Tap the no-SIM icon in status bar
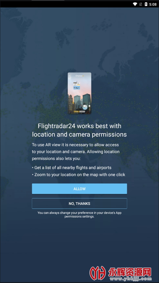Image resolution: width=159 pixels, height=283 pixels. (x=141, y=4)
